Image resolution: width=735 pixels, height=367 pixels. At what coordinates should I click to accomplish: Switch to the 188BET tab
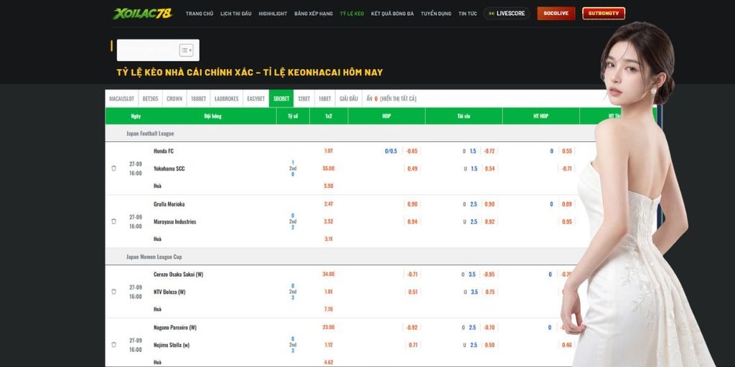(x=198, y=99)
